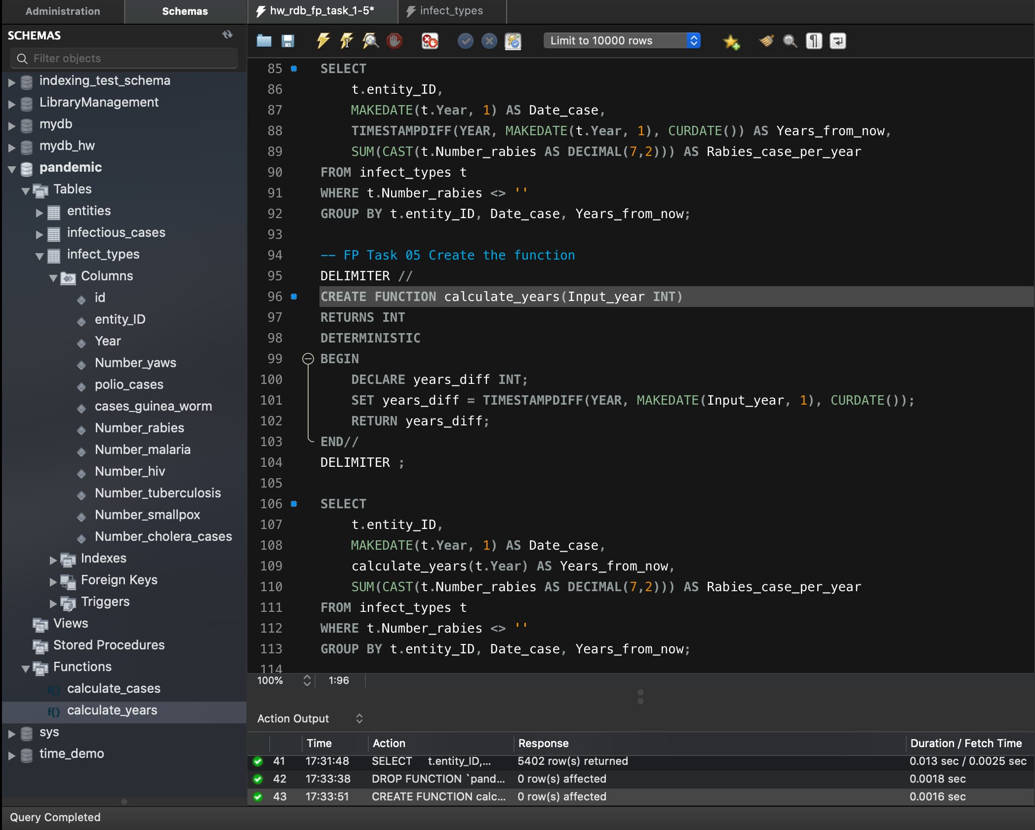Image resolution: width=1035 pixels, height=830 pixels.
Task: Click the red Stop execution hand icon
Action: point(394,41)
